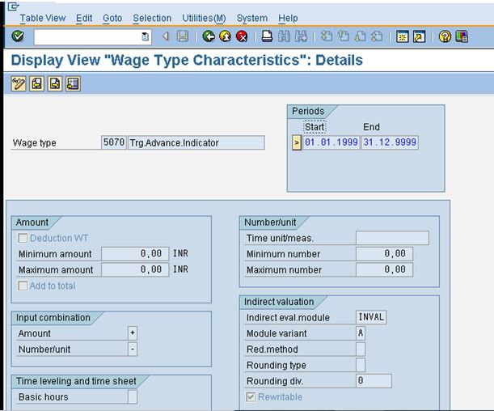Click the Create New Session icon
The image size is (494, 411).
click(403, 36)
